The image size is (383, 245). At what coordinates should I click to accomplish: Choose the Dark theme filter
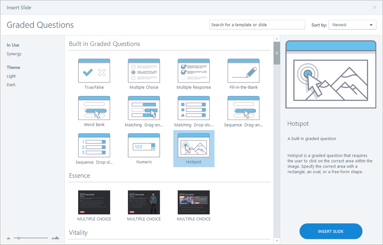[11, 85]
